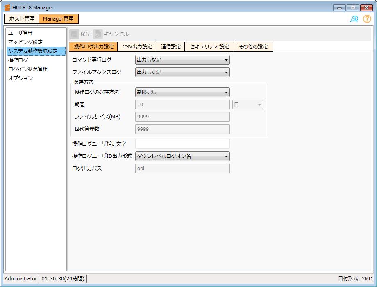Select ユーザ管理 in the left sidebar

click(x=20, y=33)
